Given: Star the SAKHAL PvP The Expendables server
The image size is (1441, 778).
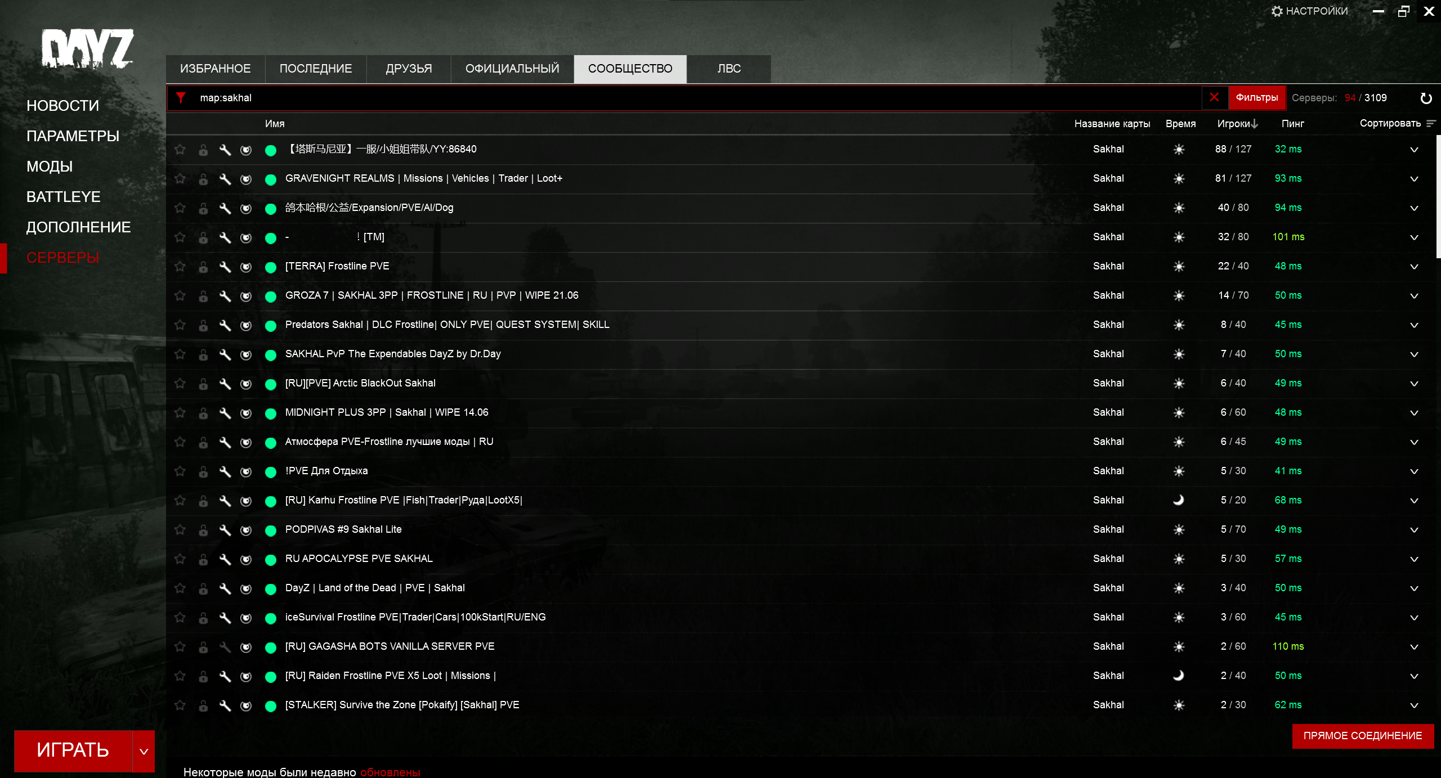Looking at the screenshot, I should click(x=180, y=354).
